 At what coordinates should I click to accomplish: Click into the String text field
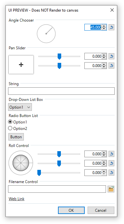pos(62,91)
